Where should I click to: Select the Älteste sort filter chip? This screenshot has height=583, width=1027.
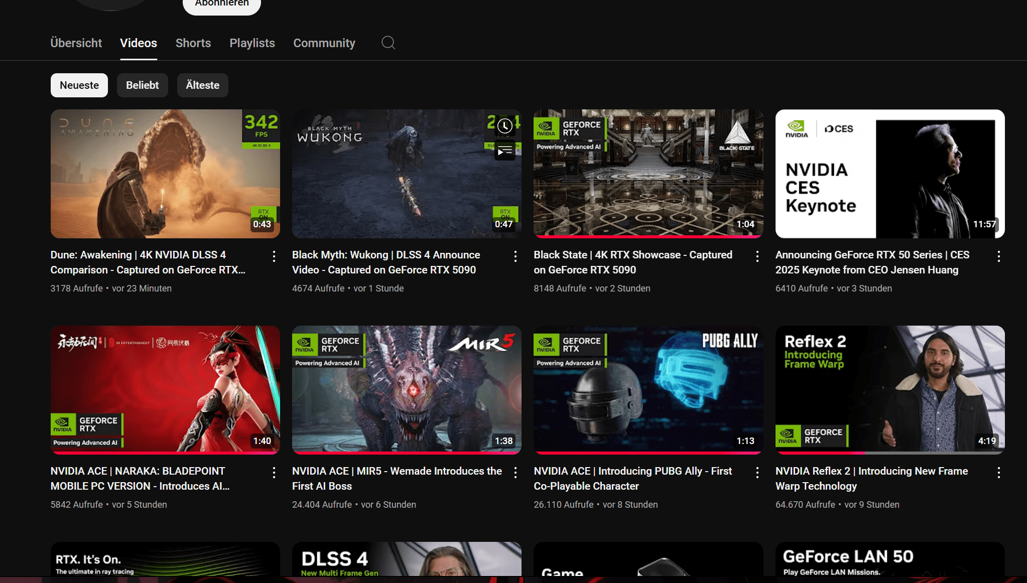tap(202, 85)
